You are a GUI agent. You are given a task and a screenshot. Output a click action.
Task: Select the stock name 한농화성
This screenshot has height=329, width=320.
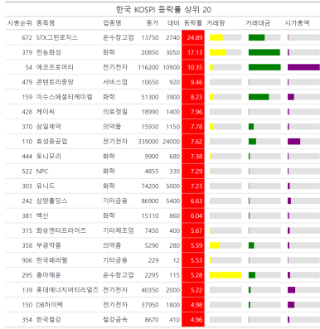(x=48, y=52)
